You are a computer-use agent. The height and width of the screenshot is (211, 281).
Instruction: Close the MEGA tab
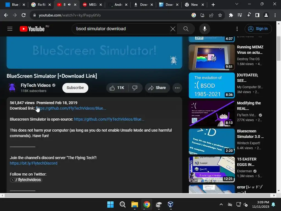coord(101,5)
